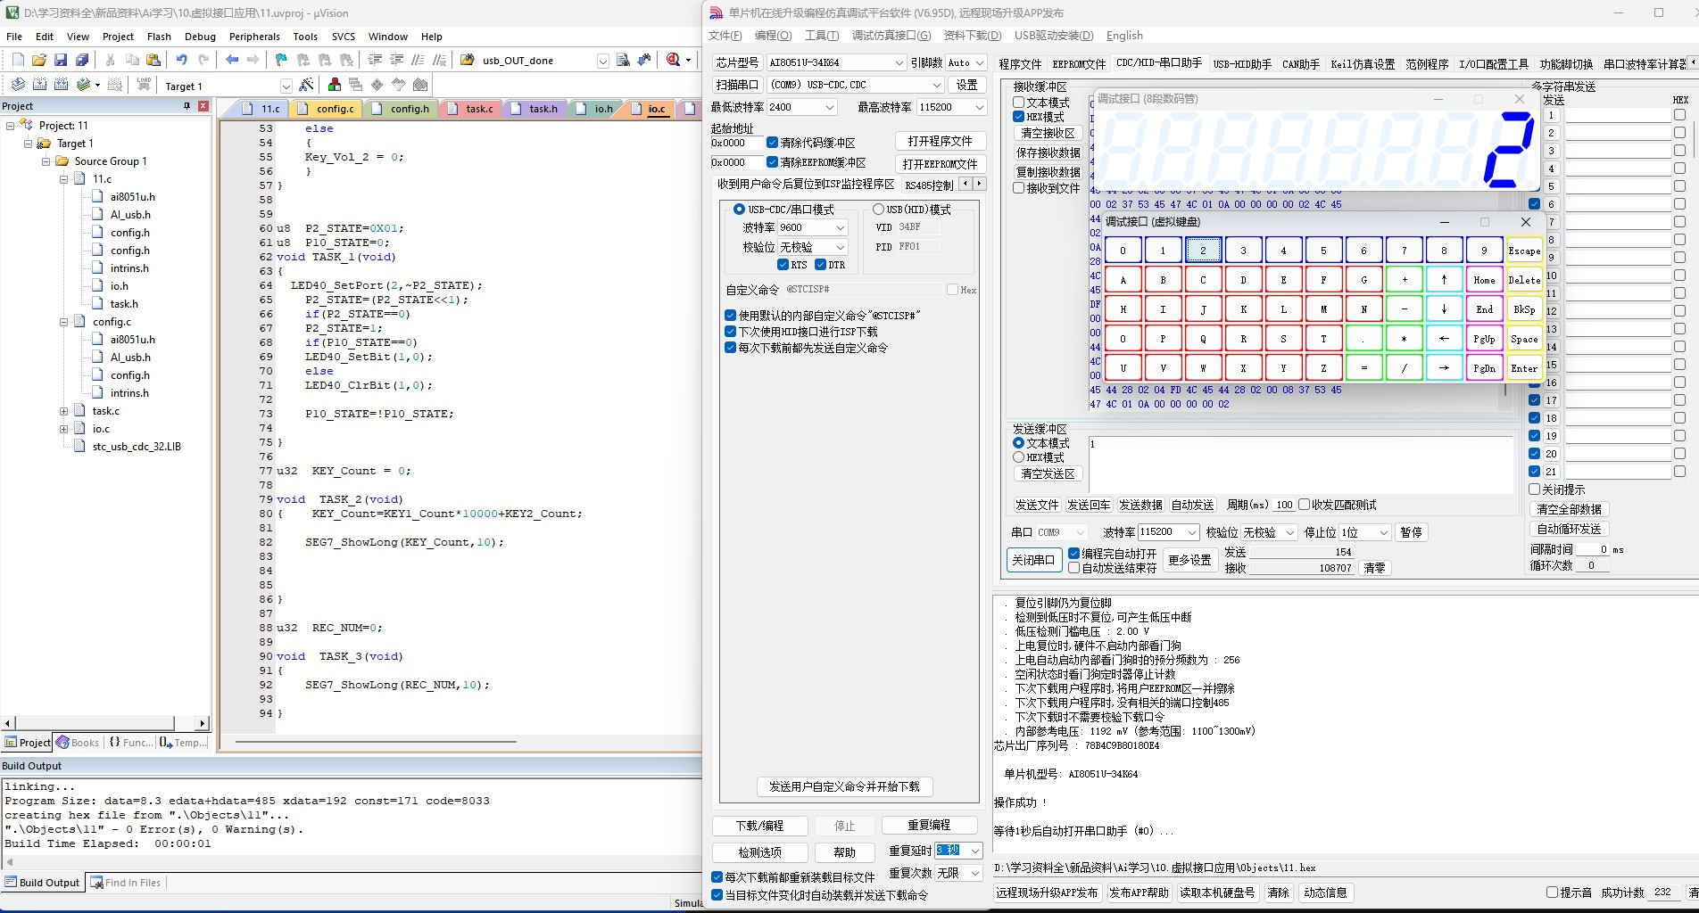Click 周期(ms) 100 input field
This screenshot has height=913, width=1699.
pos(1283,505)
